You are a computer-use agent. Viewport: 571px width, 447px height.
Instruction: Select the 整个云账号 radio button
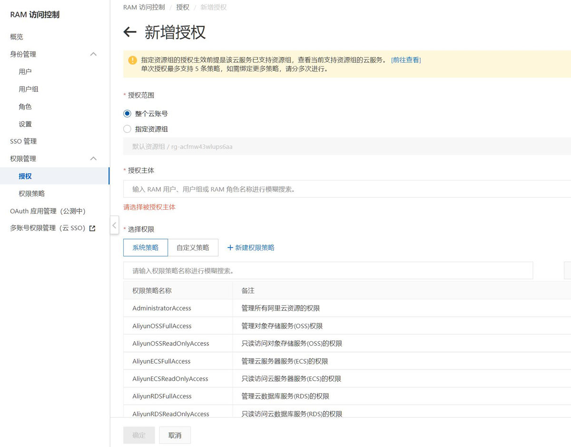pyautogui.click(x=127, y=114)
